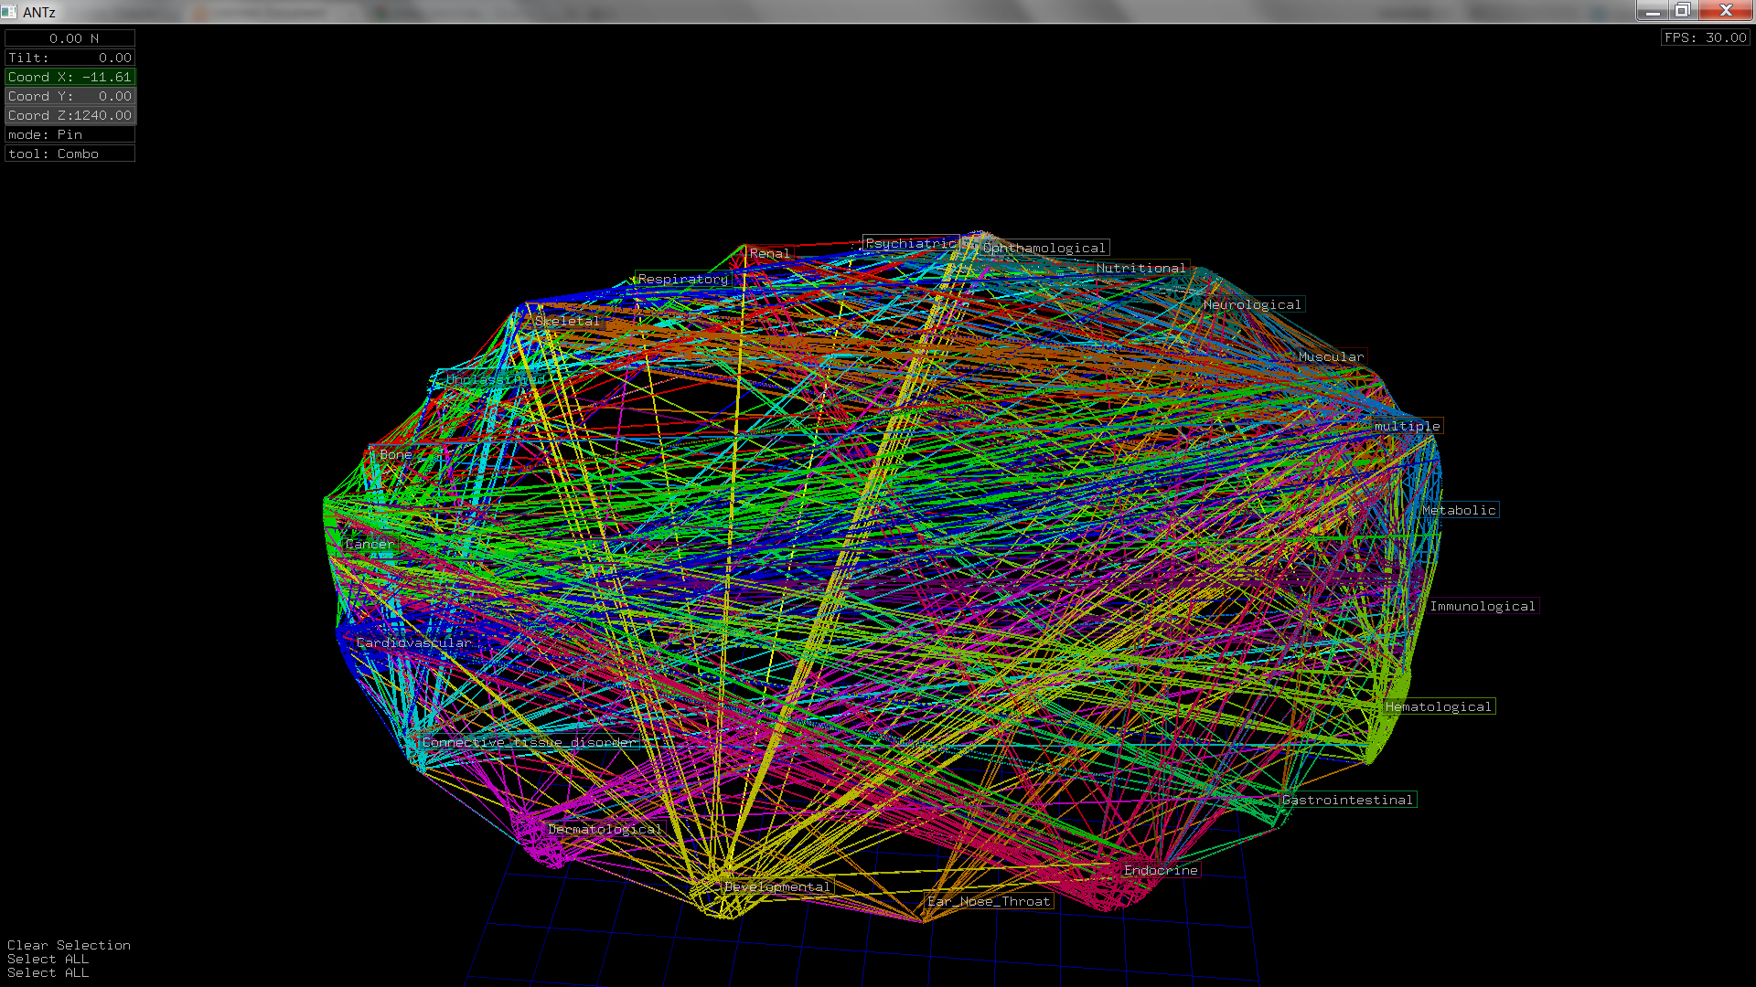The image size is (1756, 987).
Task: Click the Cardiovascular node label
Action: [x=413, y=642]
